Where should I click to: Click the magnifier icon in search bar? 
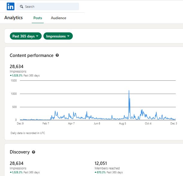point(22,7)
